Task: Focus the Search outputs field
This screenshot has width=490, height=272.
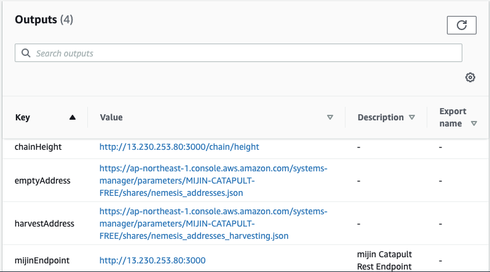Action: [239, 53]
